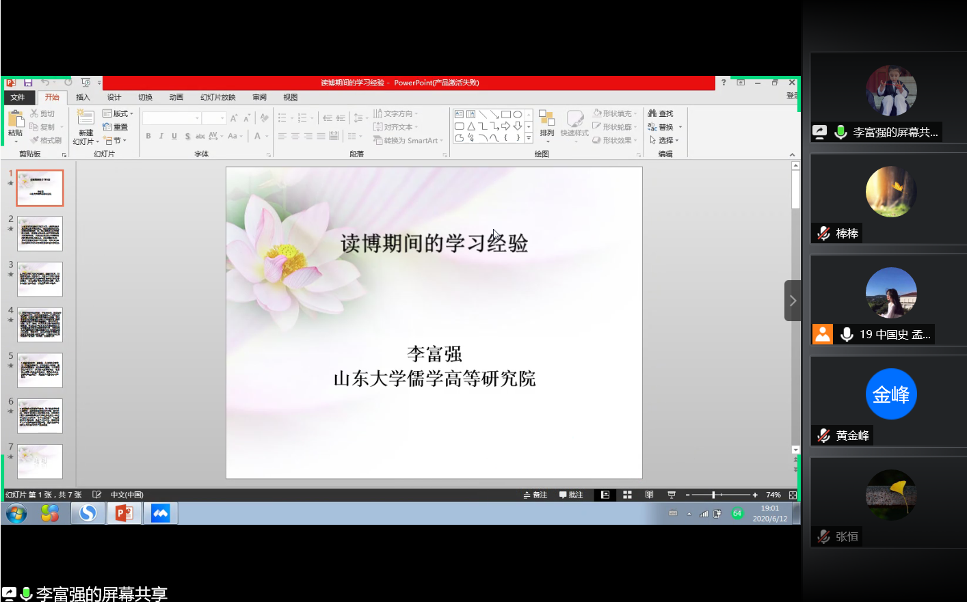Open Reading view from status bar
Viewport: 967px width, 602px height.
tap(649, 495)
